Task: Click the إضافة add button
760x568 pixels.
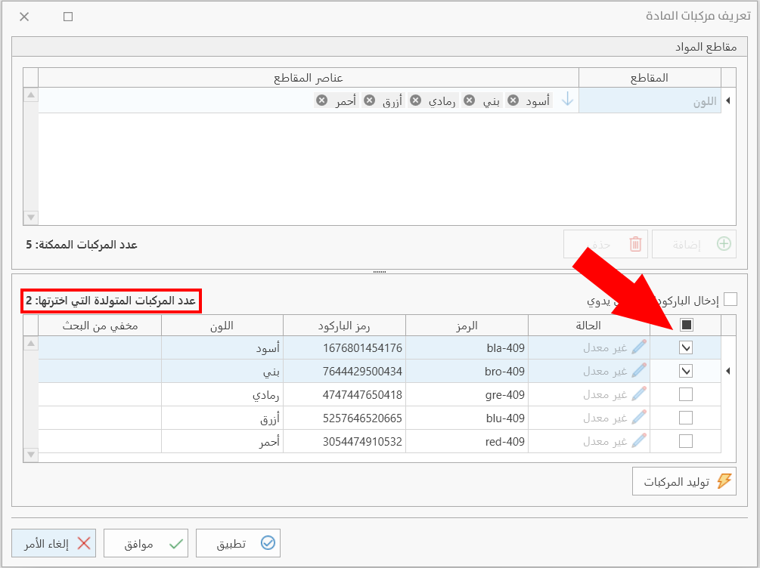Action: coord(694,244)
